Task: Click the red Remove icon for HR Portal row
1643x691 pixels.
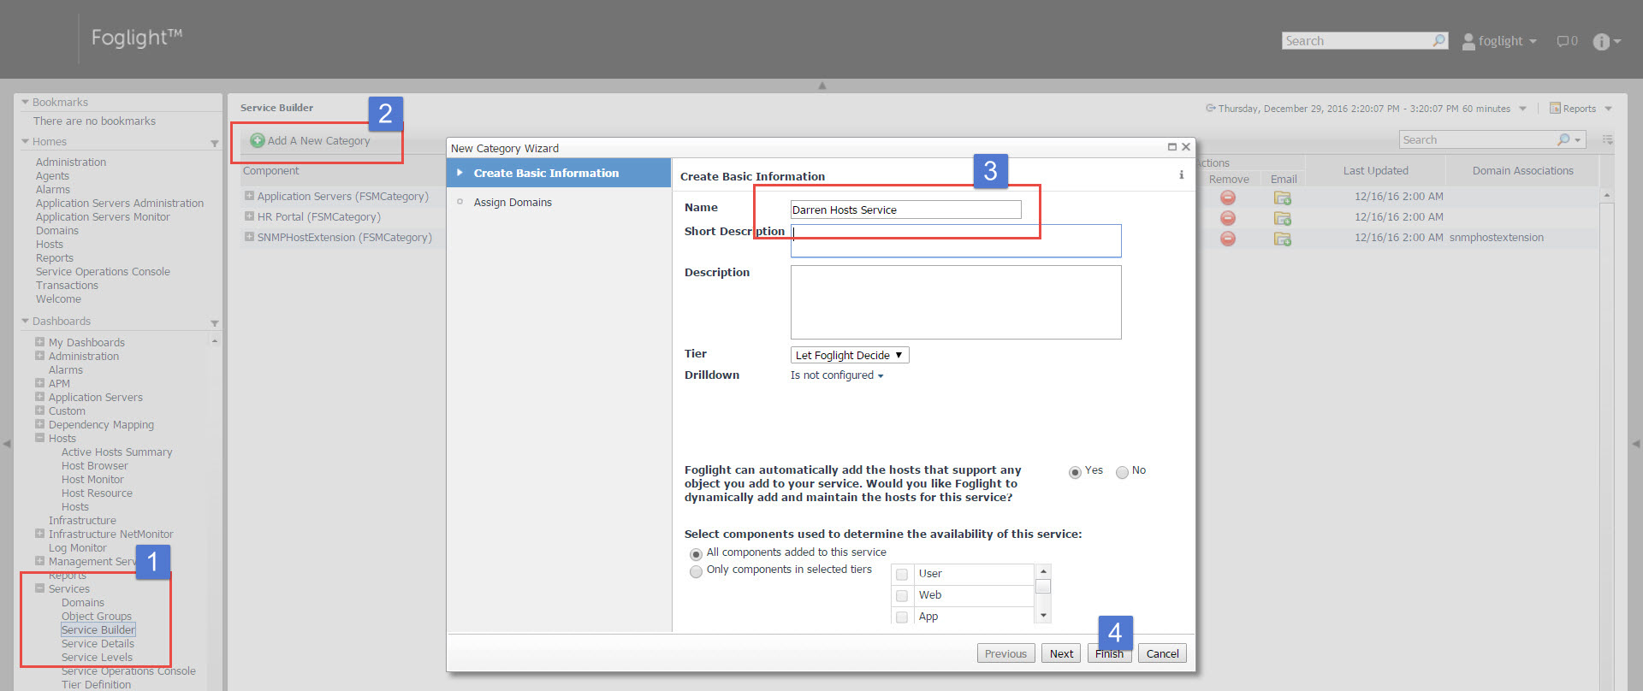Action: click(x=1227, y=218)
